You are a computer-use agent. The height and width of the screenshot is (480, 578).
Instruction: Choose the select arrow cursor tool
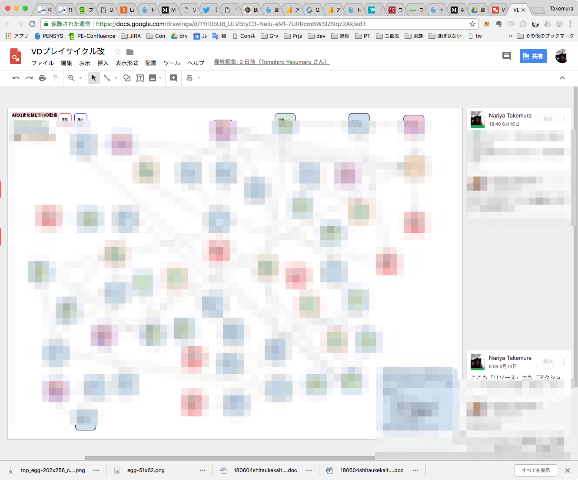(94, 78)
